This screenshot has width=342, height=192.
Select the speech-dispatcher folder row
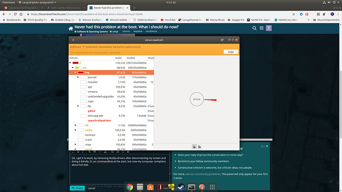[111, 120]
